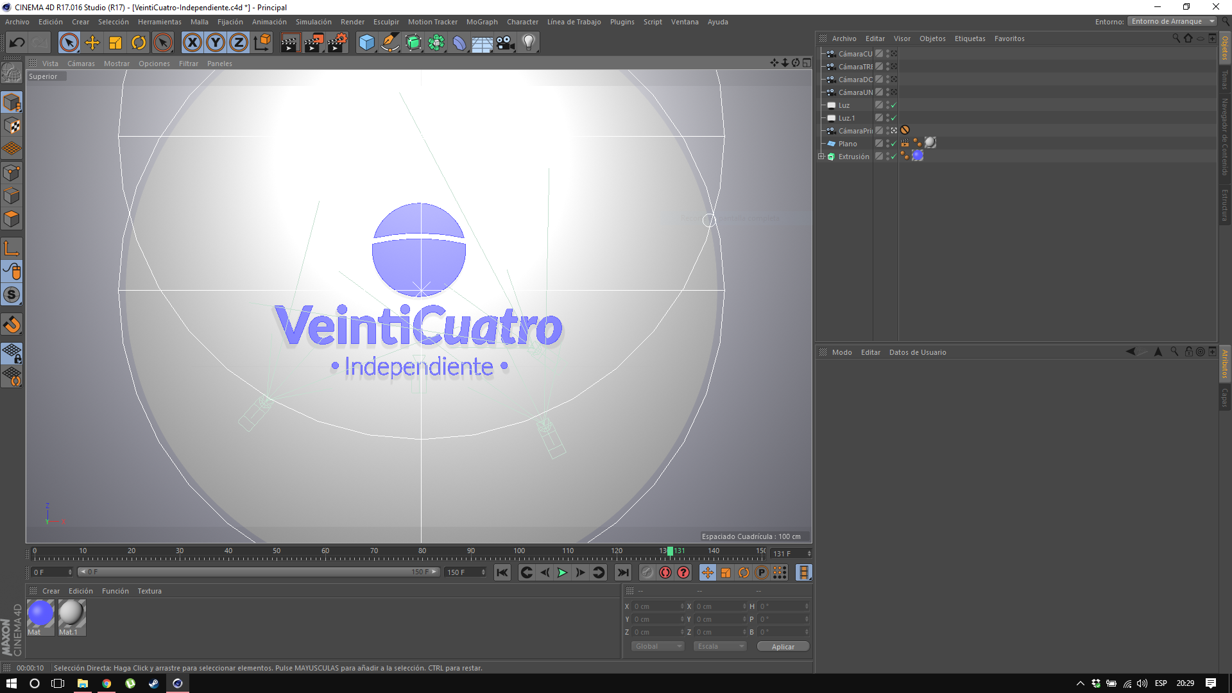Click the 131 F current frame stepper
This screenshot has height=693, width=1232.
click(x=809, y=554)
